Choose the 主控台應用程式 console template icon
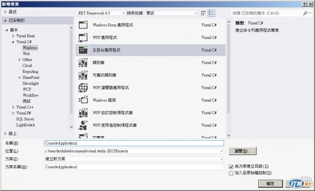This screenshot has width=315, height=191. [83, 50]
